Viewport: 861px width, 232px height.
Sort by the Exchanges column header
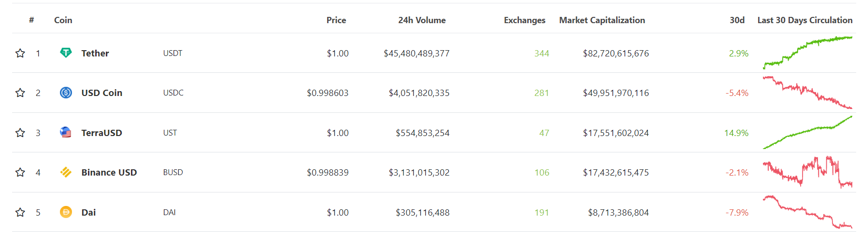[524, 20]
